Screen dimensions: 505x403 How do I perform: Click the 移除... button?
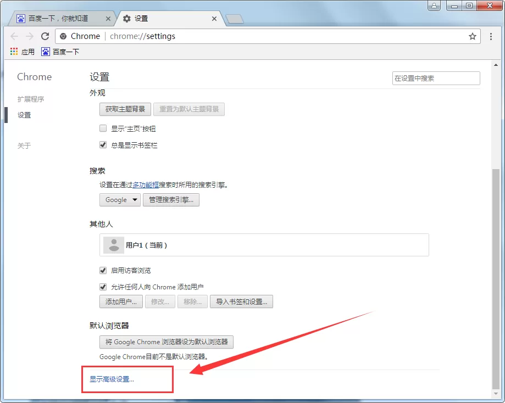pyautogui.click(x=192, y=301)
